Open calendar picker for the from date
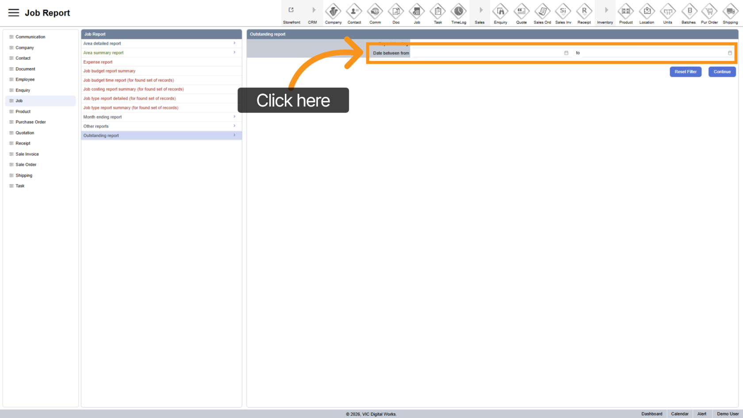 coord(566,53)
